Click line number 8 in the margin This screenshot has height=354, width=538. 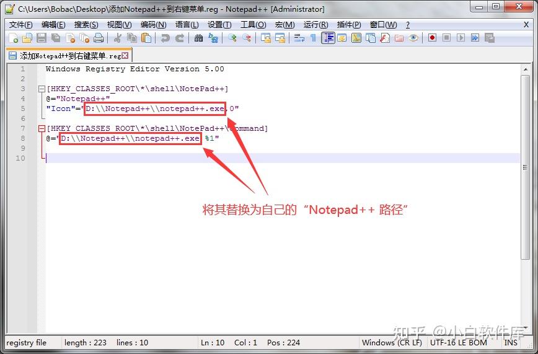[x=23, y=138]
